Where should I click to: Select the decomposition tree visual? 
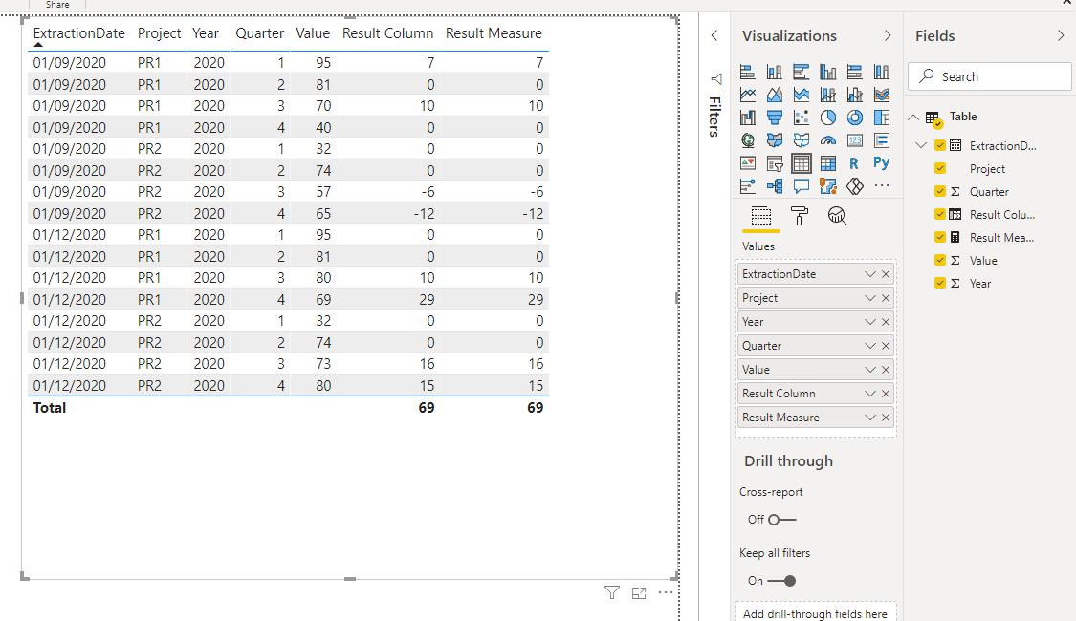pyautogui.click(x=775, y=185)
